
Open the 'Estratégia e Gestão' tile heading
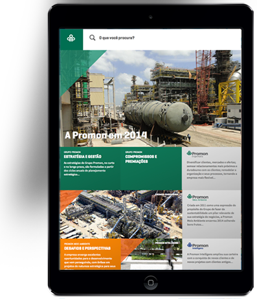coord(83,157)
